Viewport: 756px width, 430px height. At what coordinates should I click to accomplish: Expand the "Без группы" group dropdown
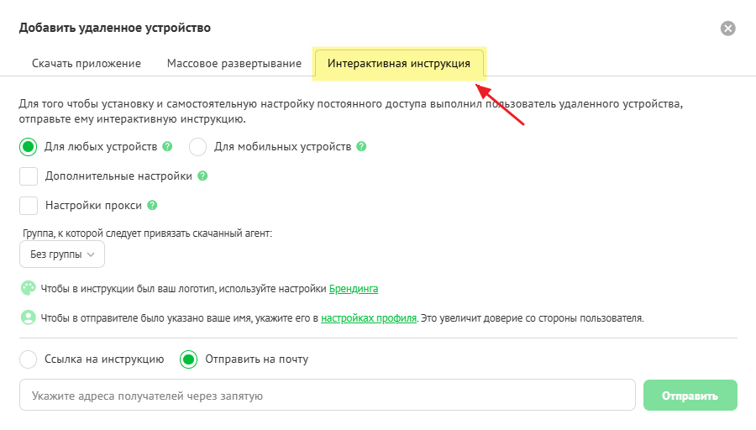(62, 254)
